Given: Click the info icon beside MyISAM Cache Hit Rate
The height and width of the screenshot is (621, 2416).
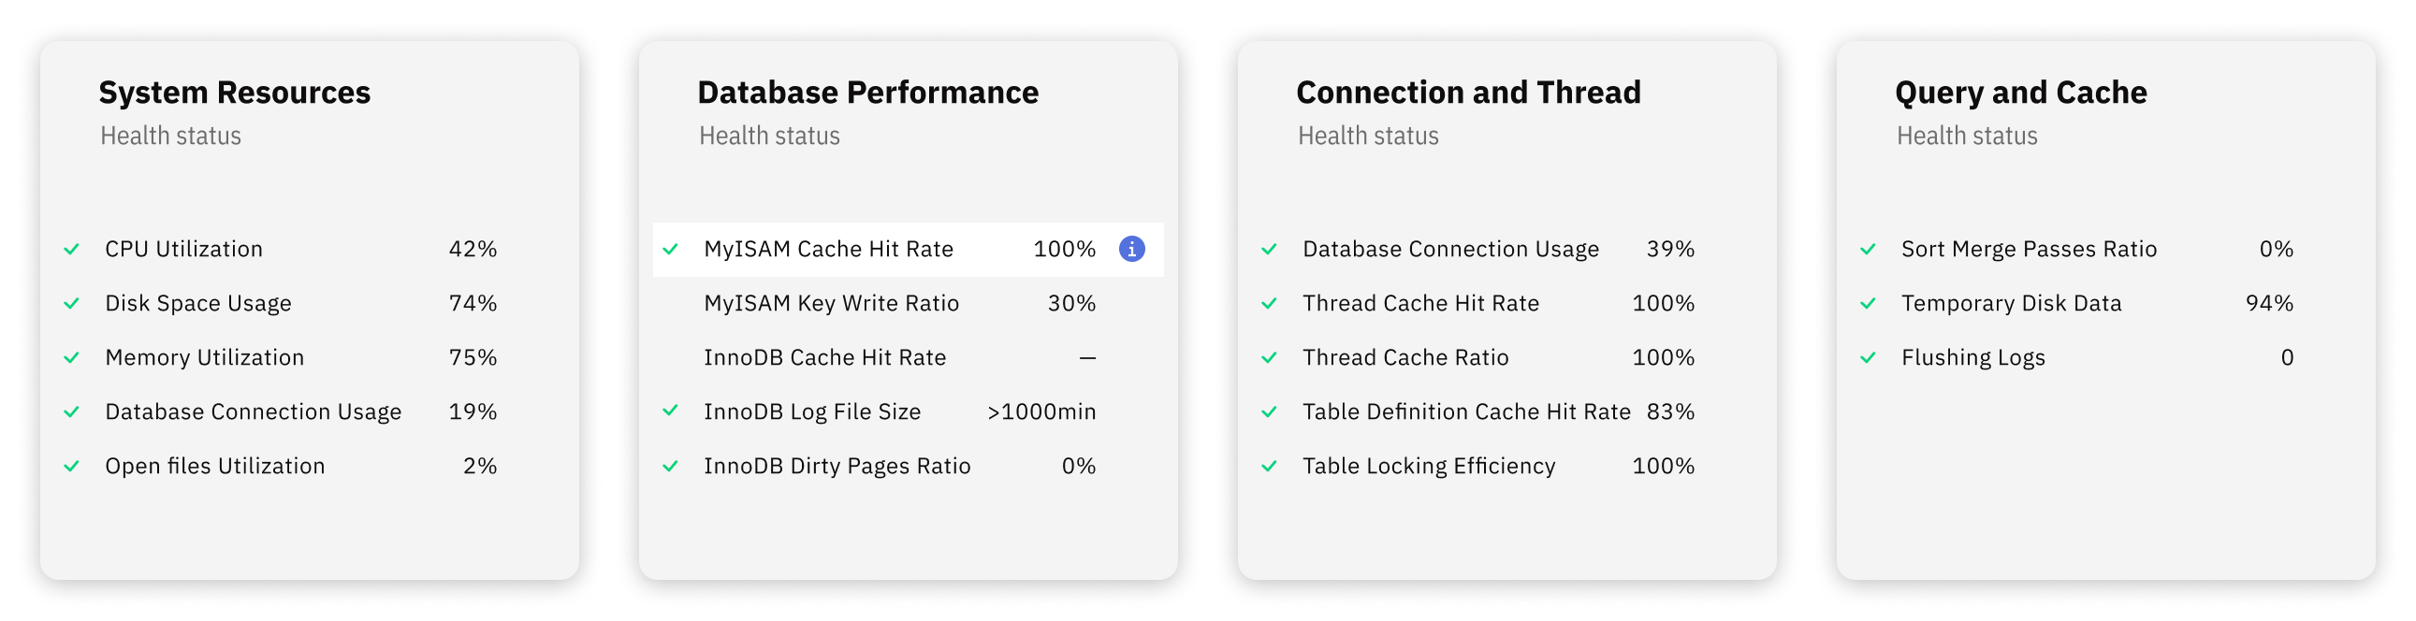Looking at the screenshot, I should 1133,250.
